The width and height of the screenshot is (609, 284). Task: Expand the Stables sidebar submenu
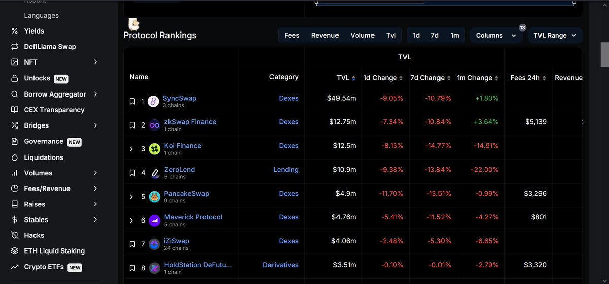click(x=95, y=220)
